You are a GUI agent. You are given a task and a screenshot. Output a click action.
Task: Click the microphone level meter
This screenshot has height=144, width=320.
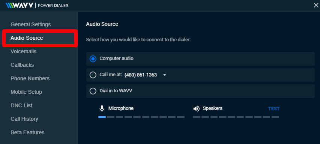coord(141,117)
